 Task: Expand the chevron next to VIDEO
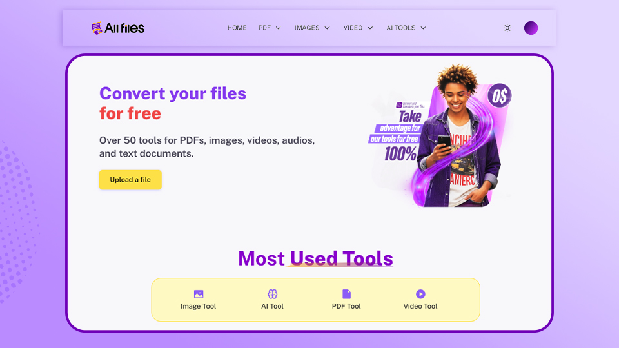click(x=370, y=28)
